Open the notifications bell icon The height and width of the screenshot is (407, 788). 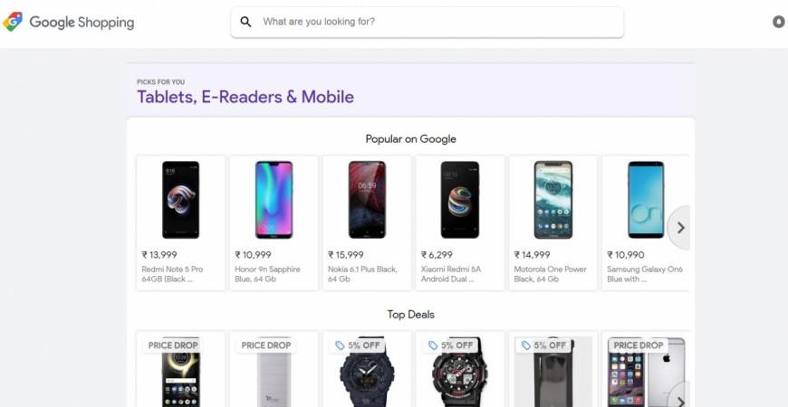[778, 22]
